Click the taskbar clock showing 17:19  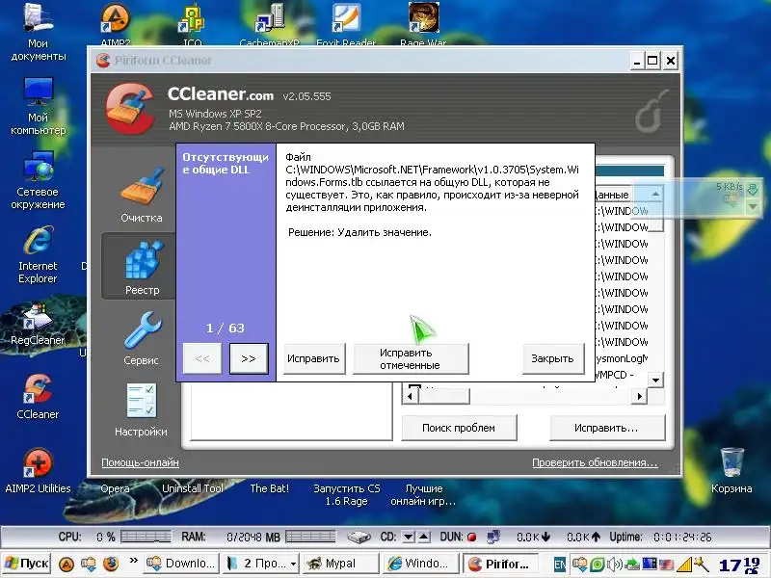point(738,565)
